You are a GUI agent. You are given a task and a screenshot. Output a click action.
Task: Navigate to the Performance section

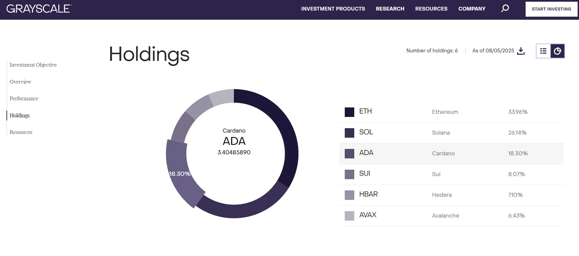tap(24, 99)
